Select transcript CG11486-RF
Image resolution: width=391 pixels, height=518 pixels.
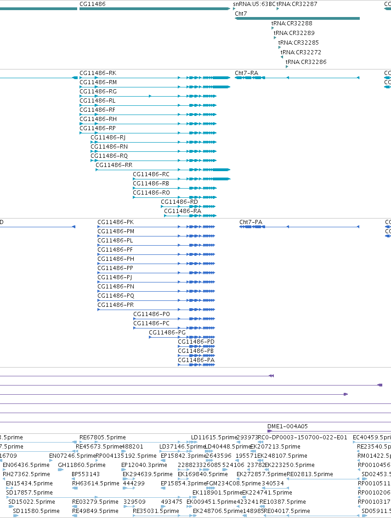click(97, 109)
